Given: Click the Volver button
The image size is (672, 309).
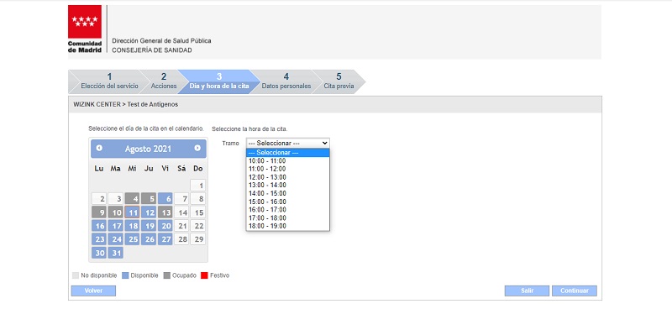Looking at the screenshot, I should [x=93, y=291].
